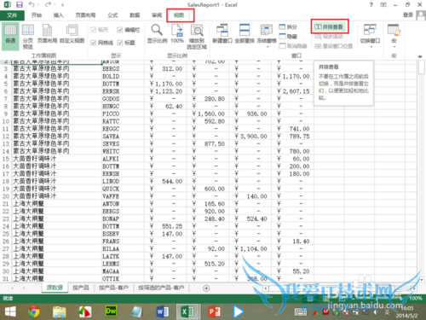Open a New Window (新建窗口)
The width and height of the screenshot is (426, 320).
(222, 33)
